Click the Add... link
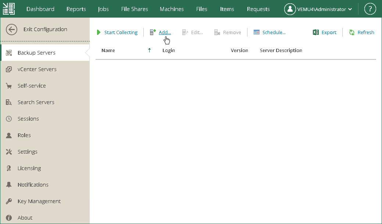Viewport: 382px width, 224px height. [165, 32]
